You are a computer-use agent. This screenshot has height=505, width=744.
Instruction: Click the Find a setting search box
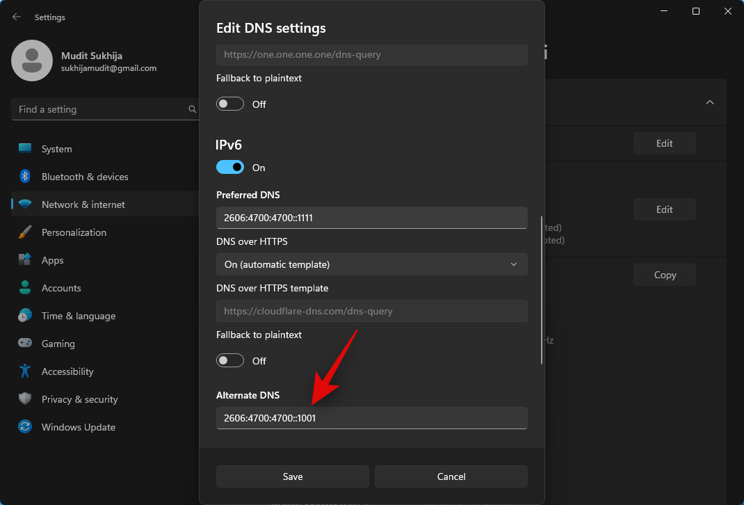pos(101,109)
